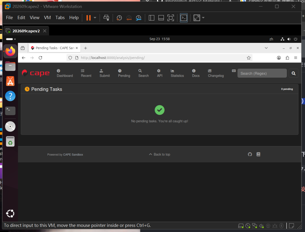Jump to page top via Back to top
The image size is (305, 232).
[x=160, y=154]
